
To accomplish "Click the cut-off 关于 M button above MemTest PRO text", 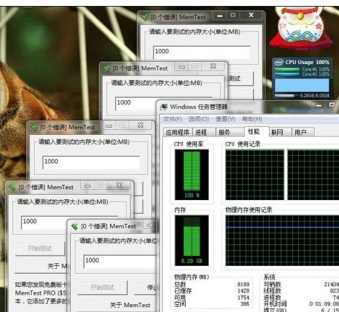I will (41, 266).
